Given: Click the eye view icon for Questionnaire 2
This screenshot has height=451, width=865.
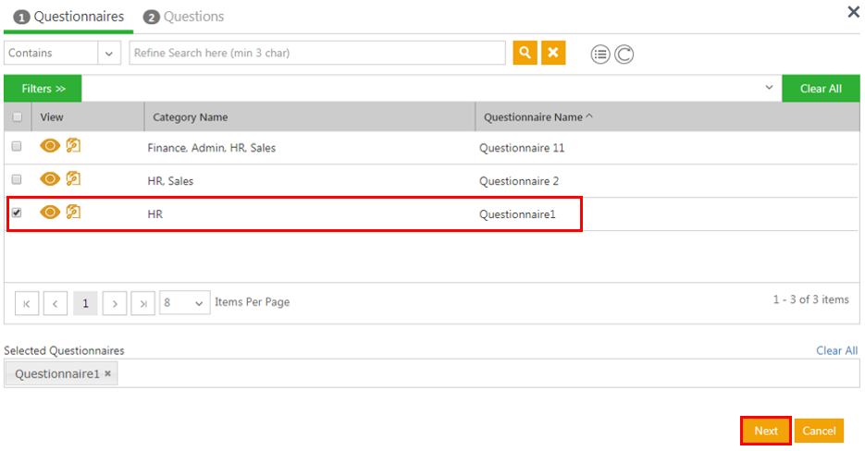Looking at the screenshot, I should pyautogui.click(x=50, y=179).
